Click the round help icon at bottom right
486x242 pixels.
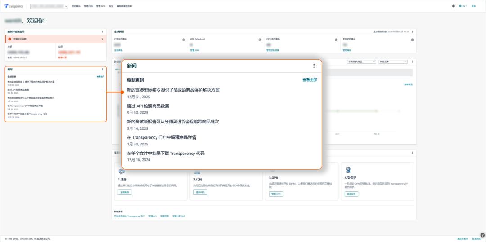point(482,235)
